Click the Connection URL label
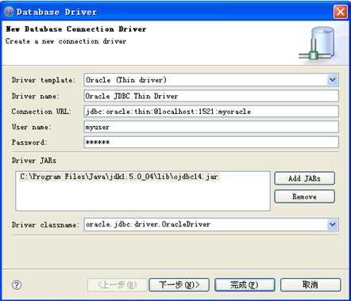 (41, 112)
